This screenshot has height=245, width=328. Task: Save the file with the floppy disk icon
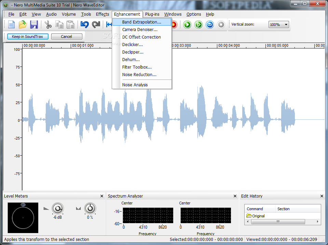click(x=34, y=25)
